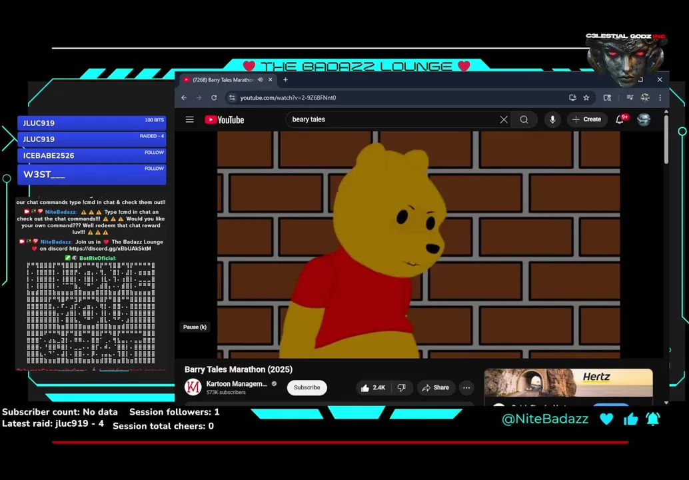Open the discord.gg invite link in chat
This screenshot has height=480, width=689.
111,249
